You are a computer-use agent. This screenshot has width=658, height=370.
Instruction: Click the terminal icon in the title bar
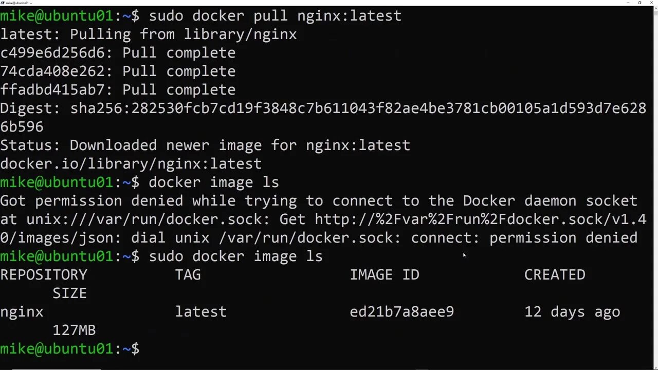3,3
